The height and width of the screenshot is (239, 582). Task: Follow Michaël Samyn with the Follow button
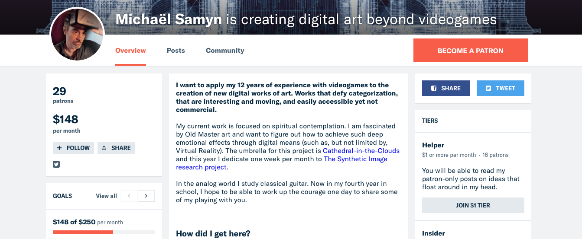73,148
